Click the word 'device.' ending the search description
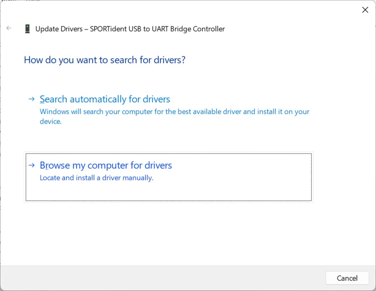376x291 pixels. [x=50, y=121]
